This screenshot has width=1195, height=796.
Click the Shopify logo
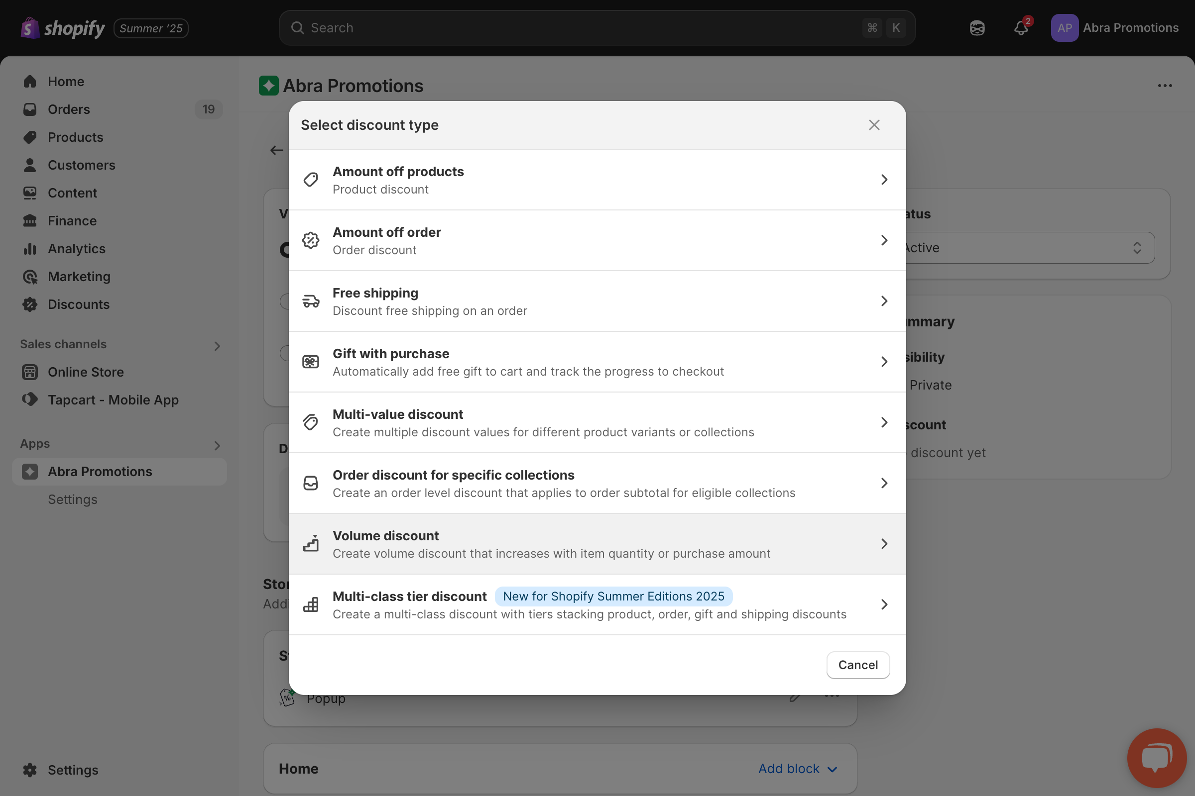coord(63,28)
